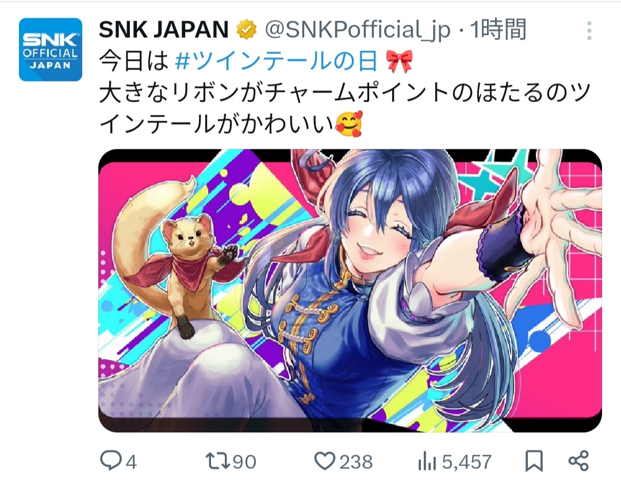Open the reply comment icon
The height and width of the screenshot is (484, 621).
click(x=111, y=460)
